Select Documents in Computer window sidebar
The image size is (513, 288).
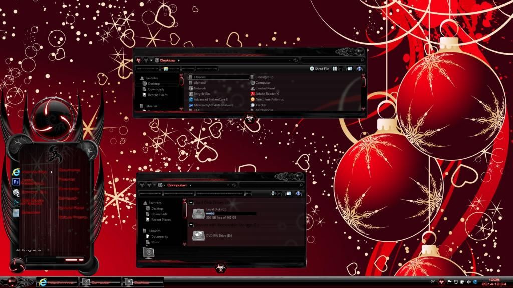157,236
